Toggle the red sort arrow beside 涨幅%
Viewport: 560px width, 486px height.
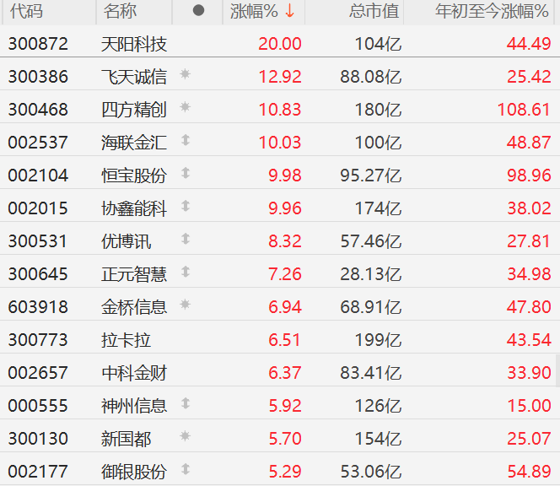pos(289,11)
